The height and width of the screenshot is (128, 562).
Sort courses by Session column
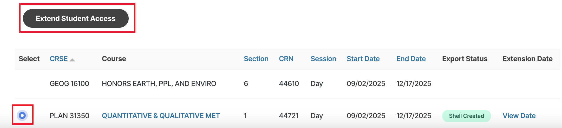[323, 59]
